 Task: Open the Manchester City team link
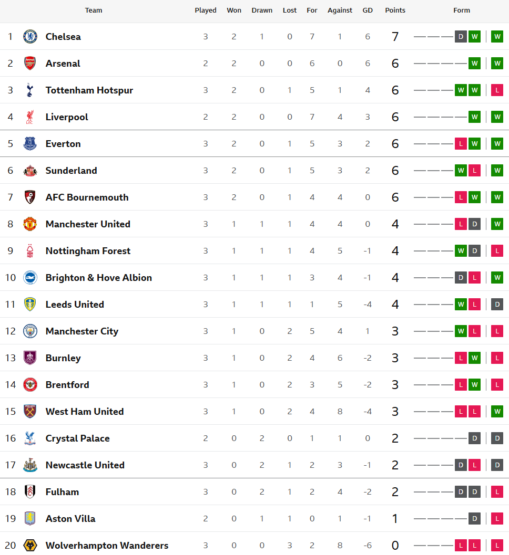coord(82,331)
